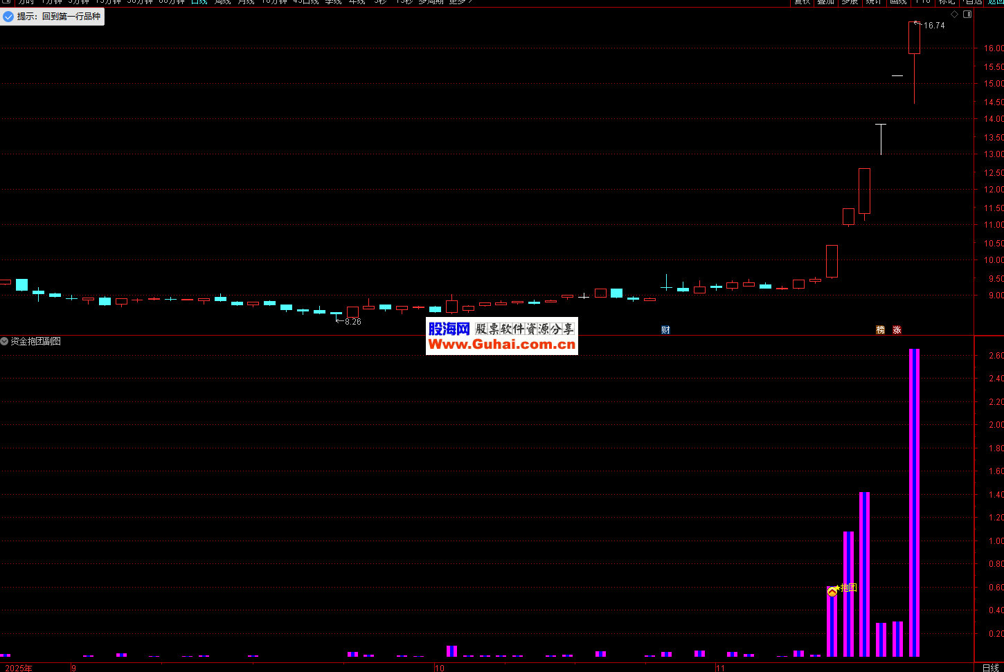Click the red 涨 limit-up marker

coord(897,330)
